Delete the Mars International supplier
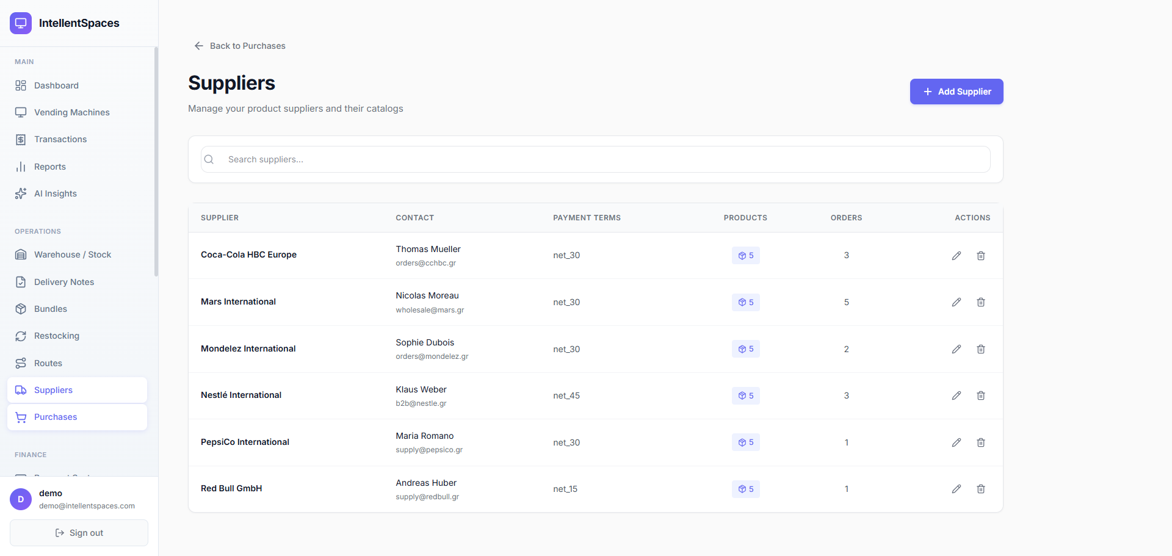The width and height of the screenshot is (1172, 556). coord(981,302)
